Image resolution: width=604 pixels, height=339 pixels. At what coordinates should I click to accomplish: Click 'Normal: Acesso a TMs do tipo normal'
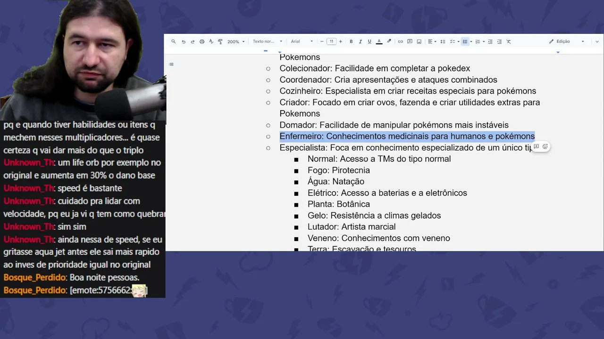(379, 159)
